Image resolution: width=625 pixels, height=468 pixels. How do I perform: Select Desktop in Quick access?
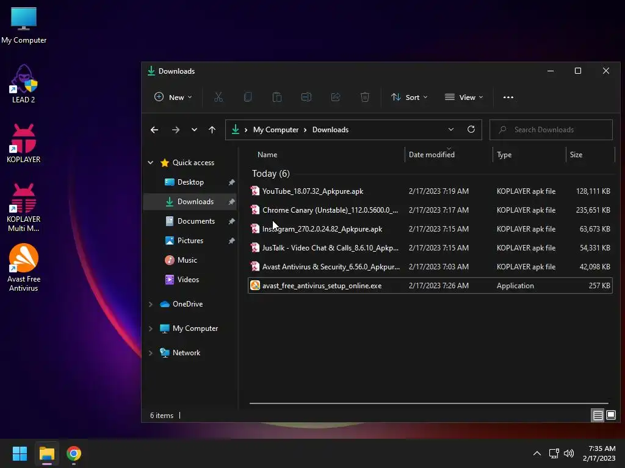pos(190,182)
